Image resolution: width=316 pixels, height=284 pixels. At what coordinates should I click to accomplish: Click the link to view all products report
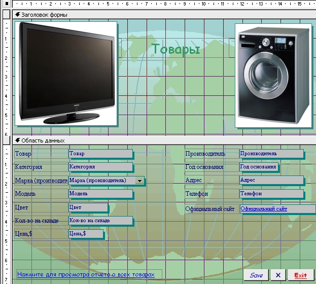tap(85, 274)
